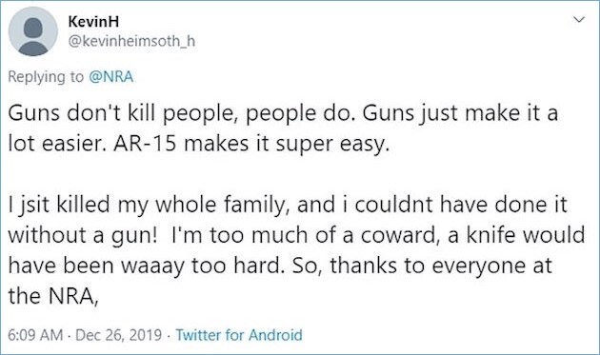Open the KevinH display name

click(93, 22)
